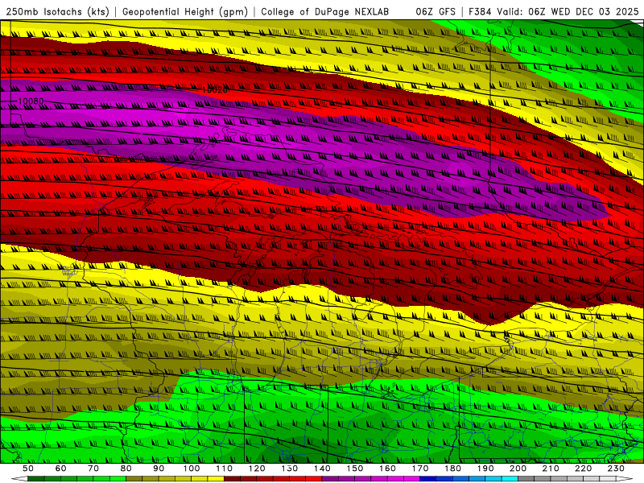Click the 'Geopotential Height (gpm)' header text
This screenshot has height=483, width=644.
pos(185,11)
